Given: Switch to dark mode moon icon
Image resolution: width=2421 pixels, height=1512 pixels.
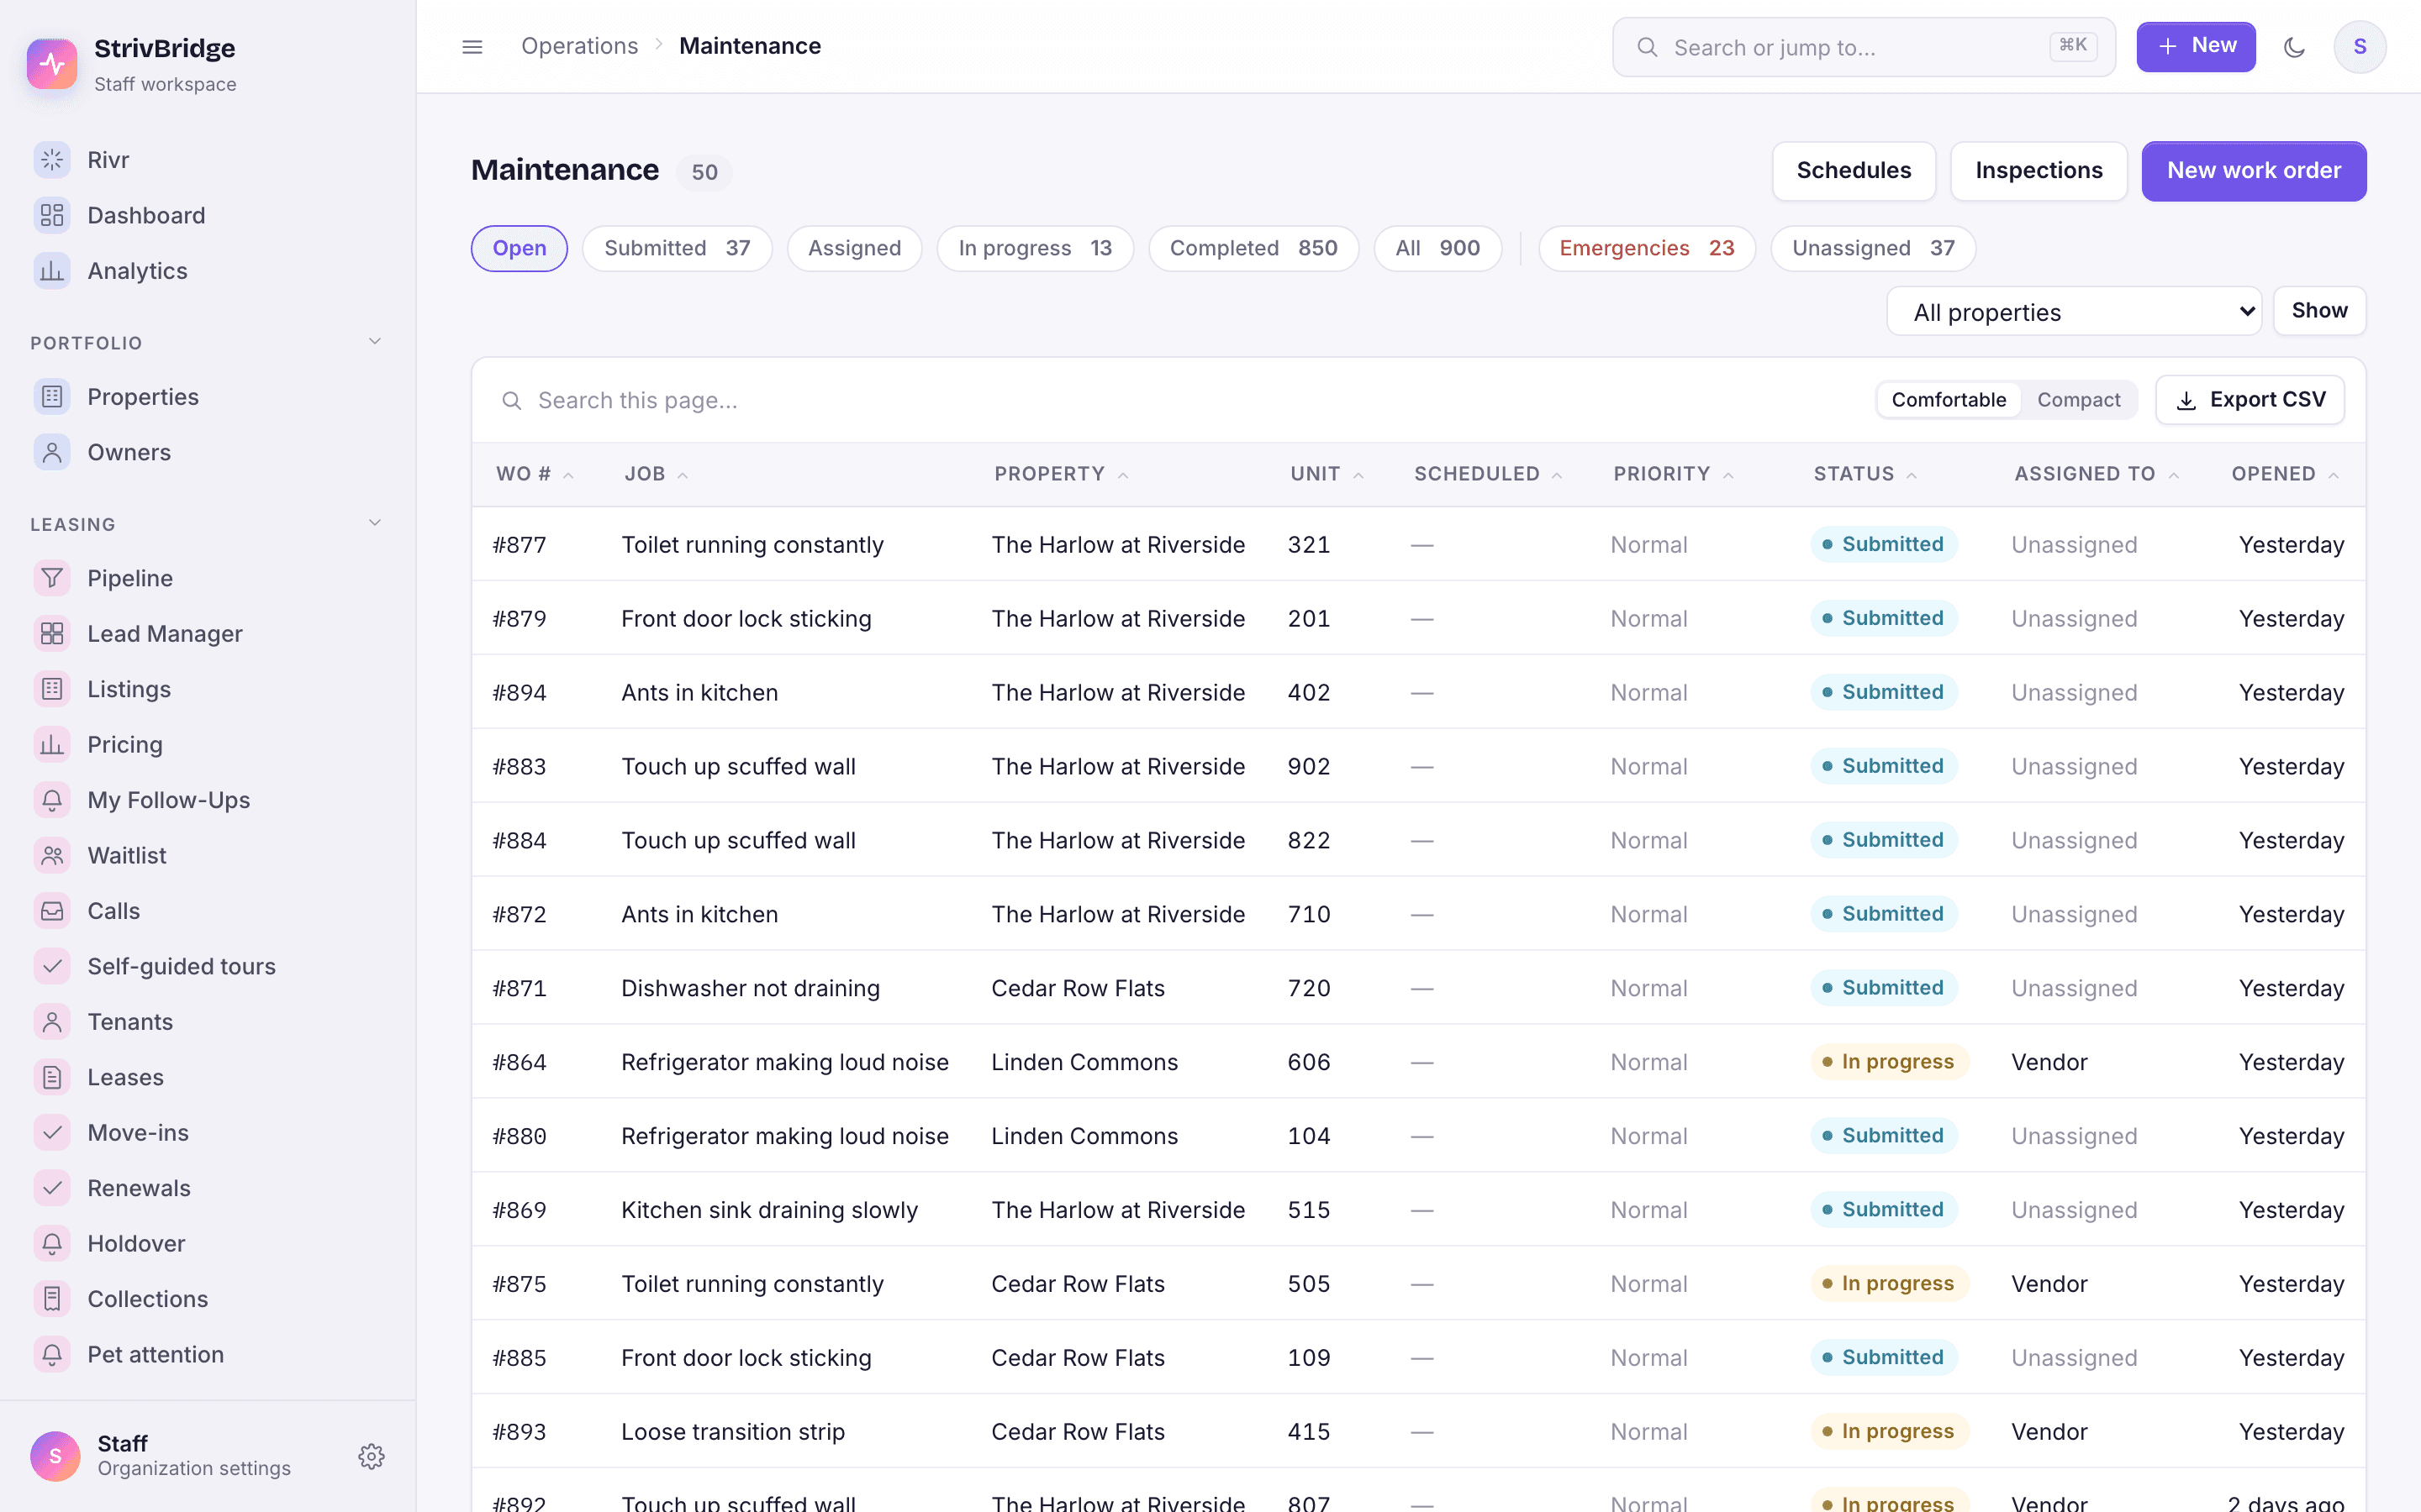Looking at the screenshot, I should pos(2294,47).
